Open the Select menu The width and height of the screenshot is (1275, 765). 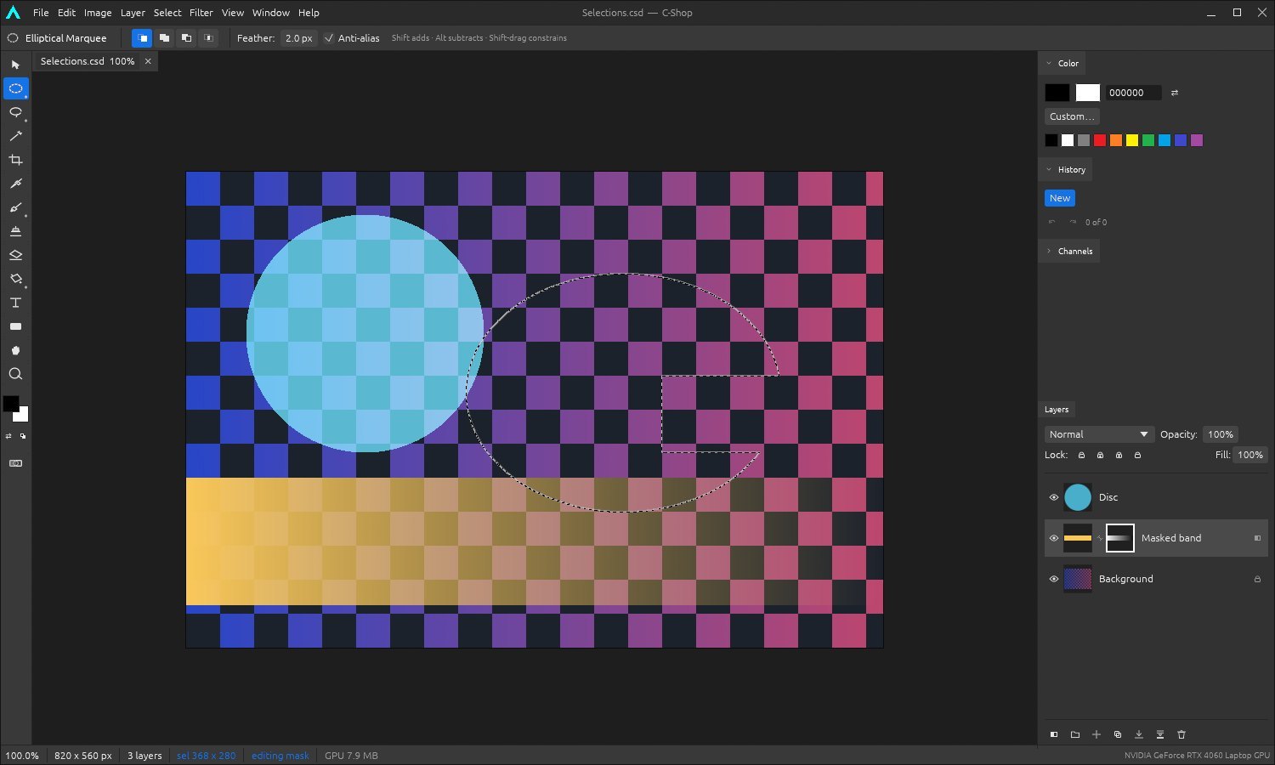167,13
